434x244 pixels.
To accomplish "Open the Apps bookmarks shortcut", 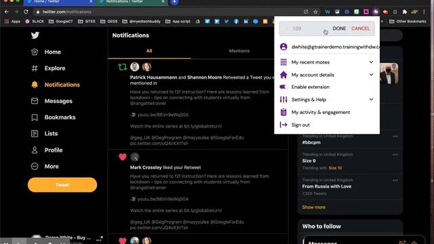I will click(x=12, y=21).
